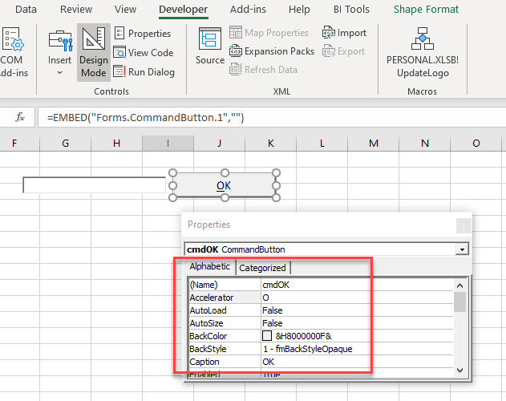Click the BackColor color swatch

pos(267,336)
